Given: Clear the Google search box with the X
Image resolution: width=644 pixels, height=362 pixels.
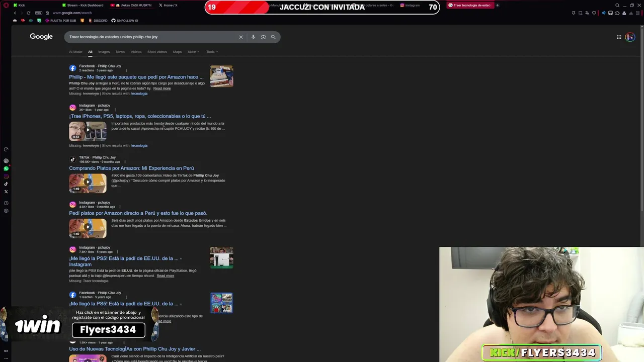Looking at the screenshot, I should (240, 37).
